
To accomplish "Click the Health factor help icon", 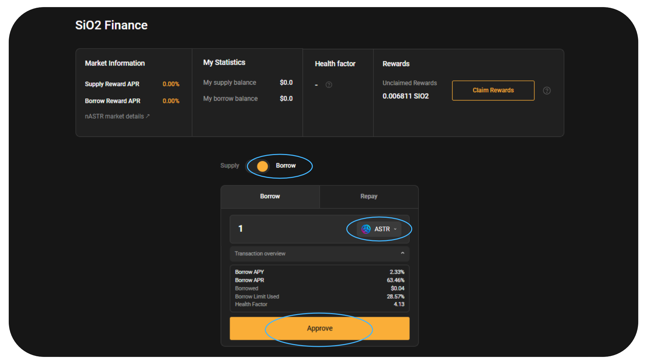I will click(329, 85).
